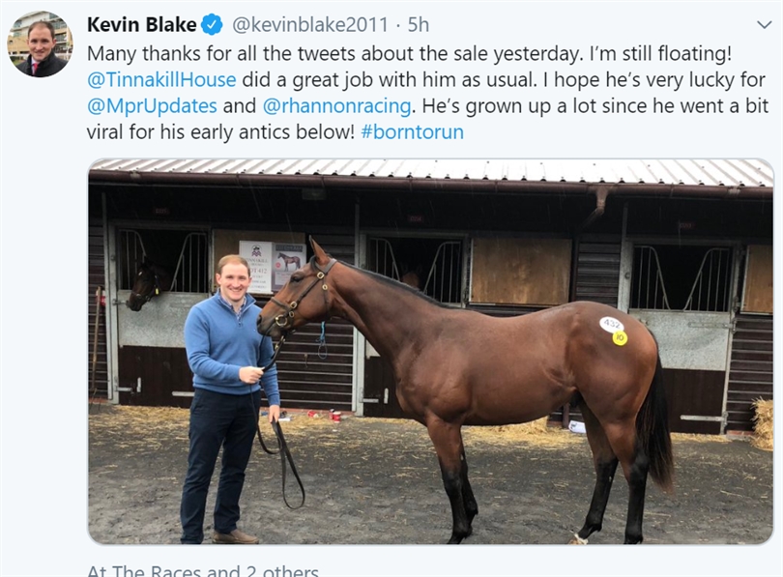Image resolution: width=783 pixels, height=577 pixels.
Task: View the horse photo in full size
Action: tap(430, 352)
